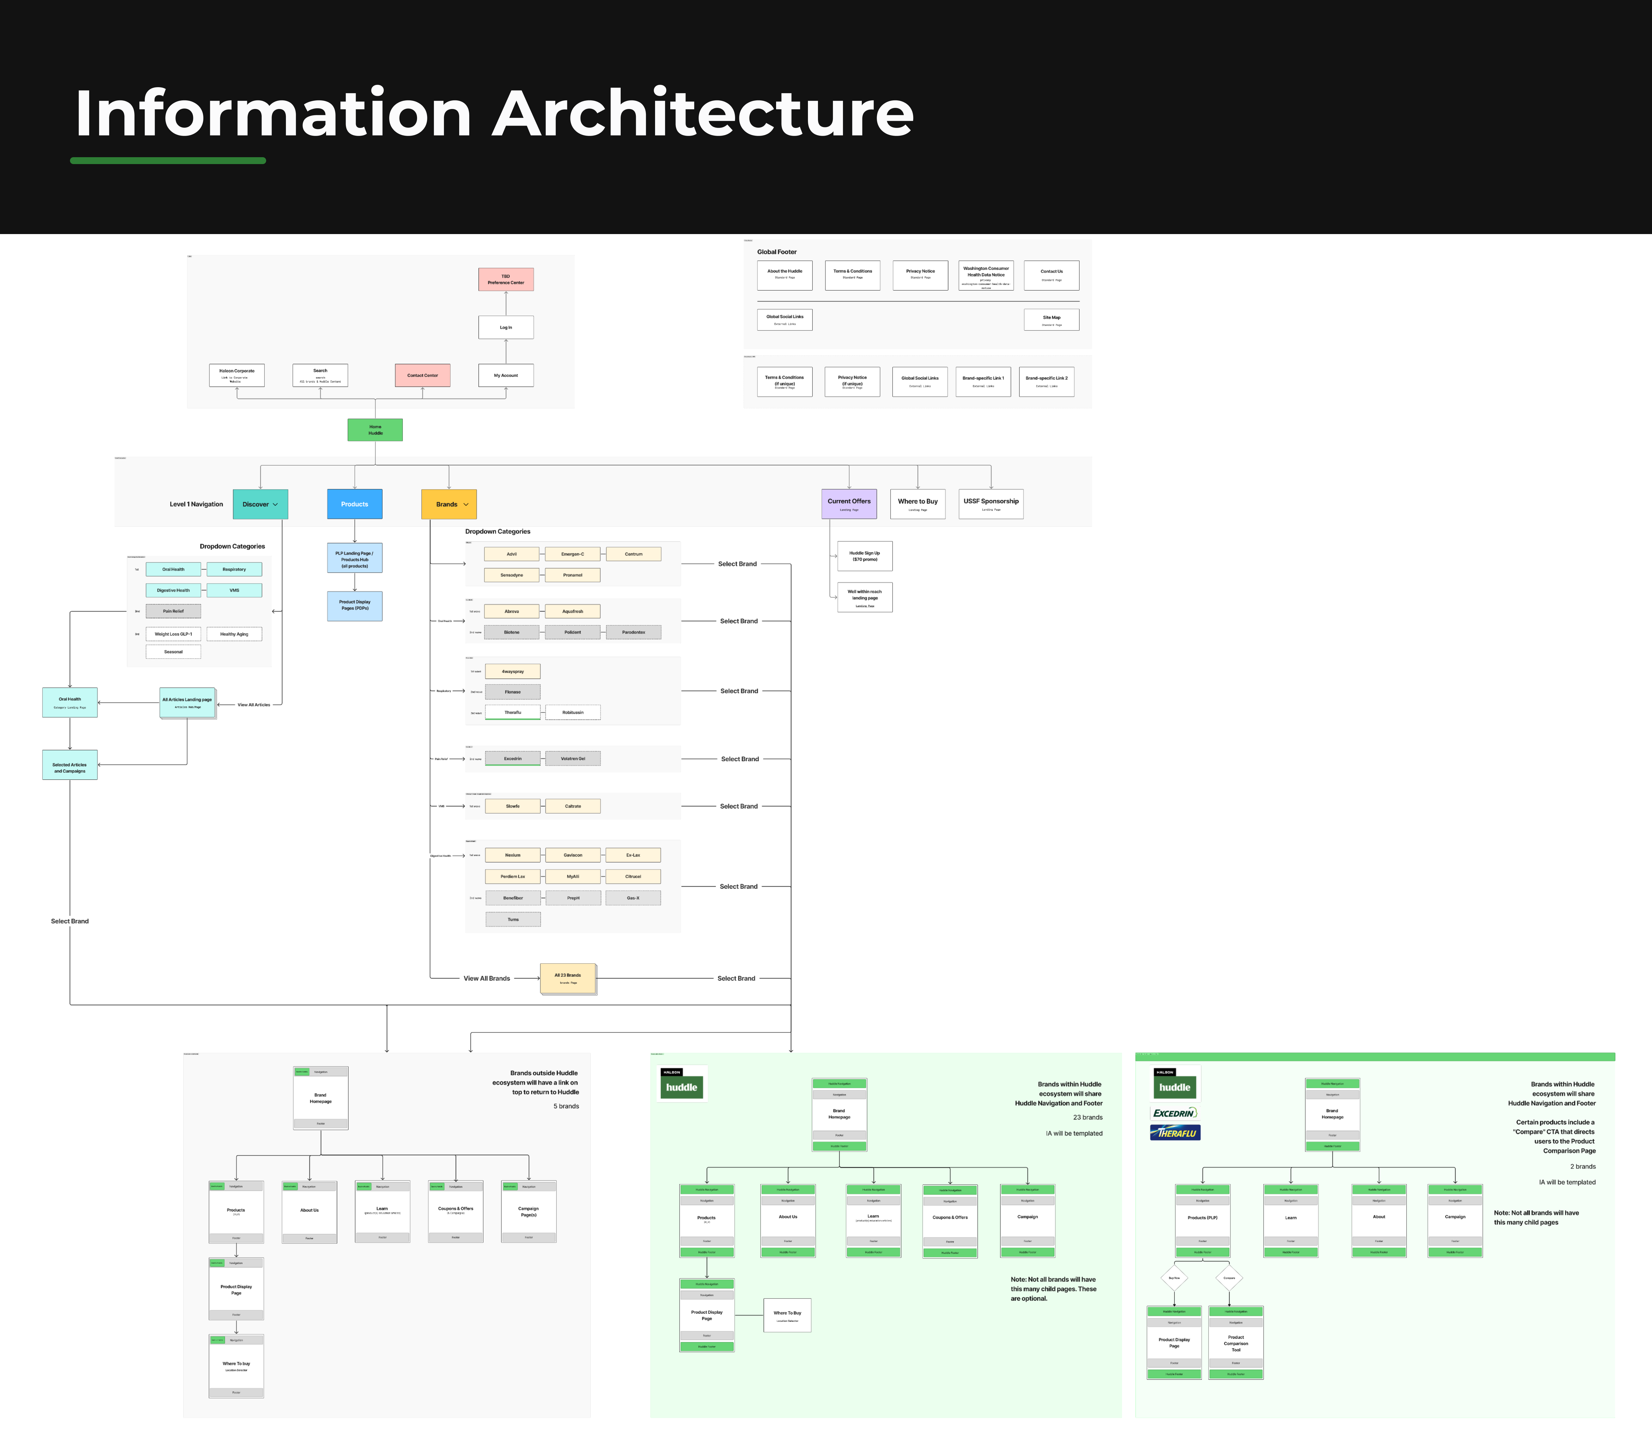Click the Excedrin brand logo
This screenshot has height=1456, width=1652.
click(1174, 1113)
